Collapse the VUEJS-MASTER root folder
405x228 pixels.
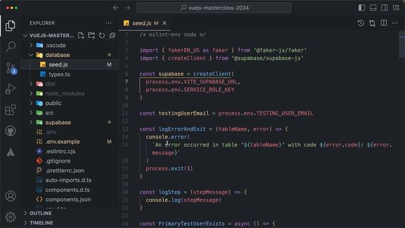pos(25,35)
